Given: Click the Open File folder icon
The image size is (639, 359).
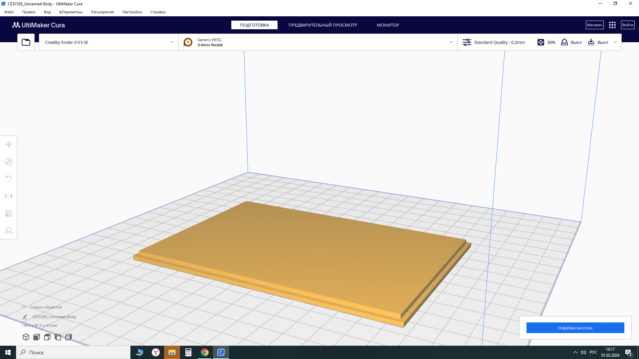Looking at the screenshot, I should tap(26, 42).
